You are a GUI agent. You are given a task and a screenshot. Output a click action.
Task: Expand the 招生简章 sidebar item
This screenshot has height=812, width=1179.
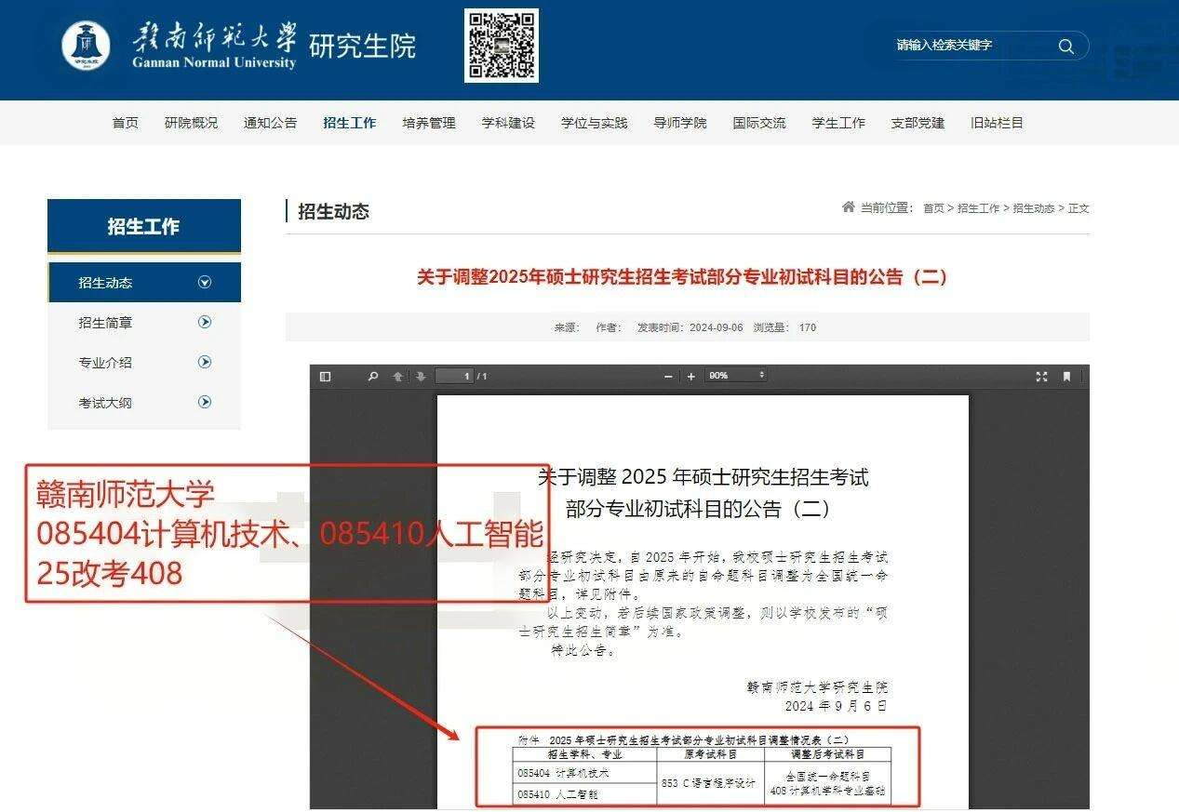tap(205, 323)
